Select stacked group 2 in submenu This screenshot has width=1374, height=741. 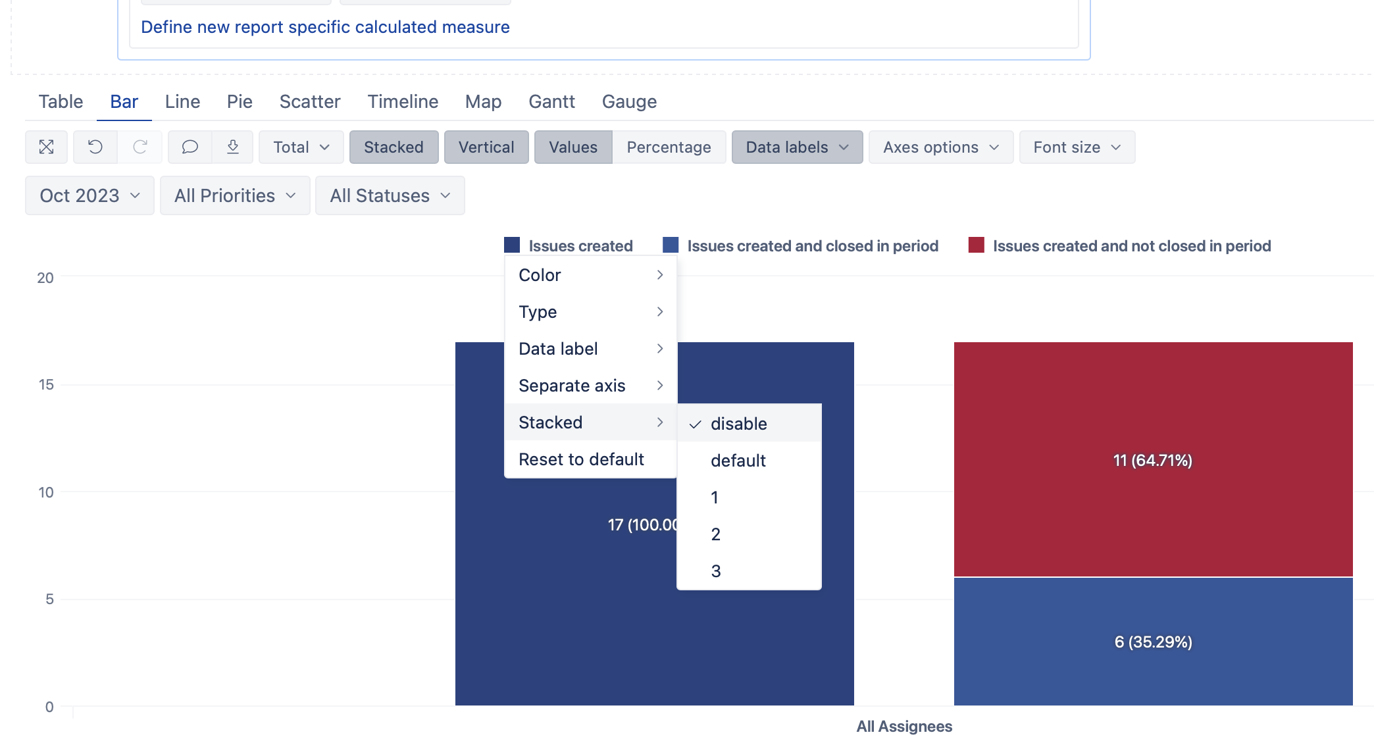click(x=715, y=534)
